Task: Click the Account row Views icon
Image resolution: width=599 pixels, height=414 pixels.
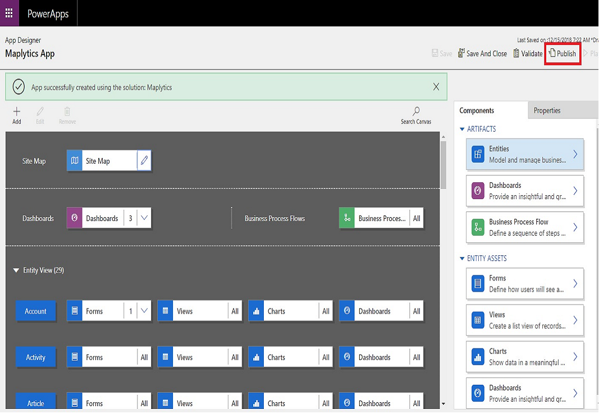Action: 166,311
